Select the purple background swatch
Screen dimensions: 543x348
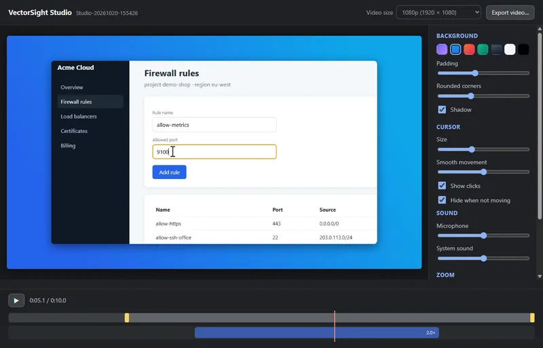[442, 50]
